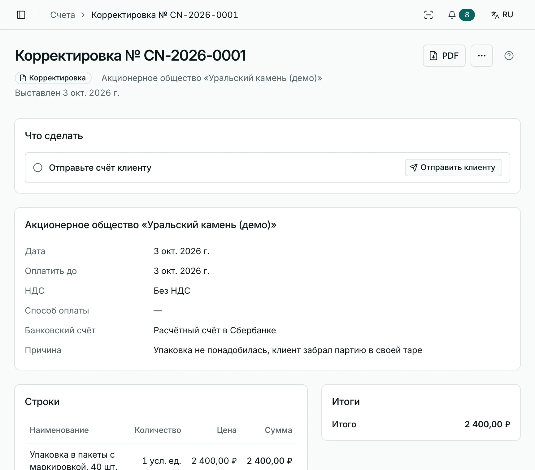Go back to Счета breadcrumb
The height and width of the screenshot is (470, 535).
(x=63, y=15)
